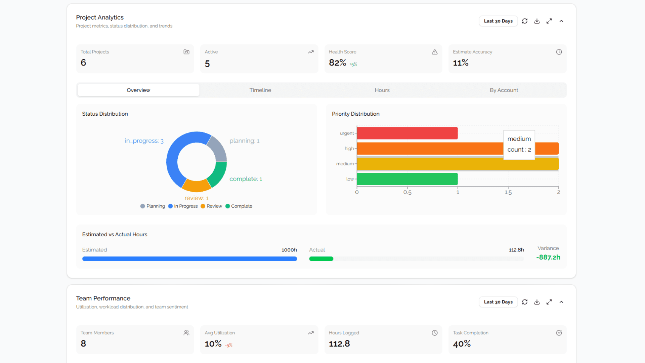Download Project Analytics data
The width and height of the screenshot is (645, 363).
(537, 21)
